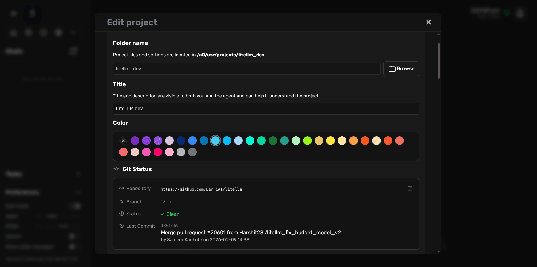Select the currently highlighted cyan color swatch
537x267 pixels.
(x=215, y=141)
